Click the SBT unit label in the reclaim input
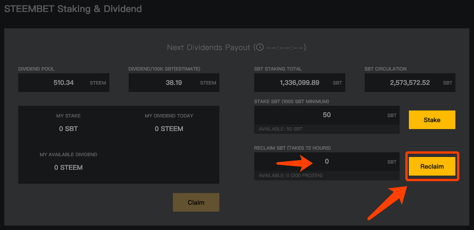The height and width of the screenshot is (230, 474). tap(392, 162)
